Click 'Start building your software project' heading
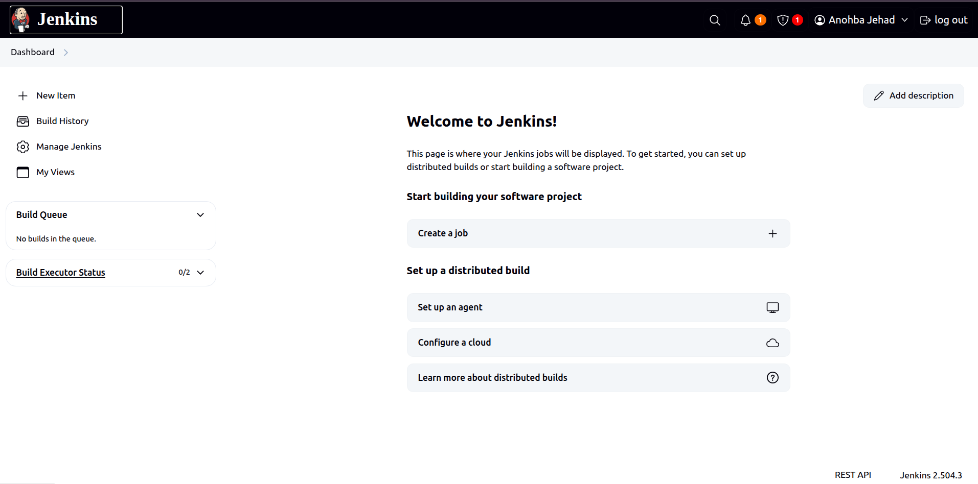The width and height of the screenshot is (978, 484). pyautogui.click(x=494, y=197)
